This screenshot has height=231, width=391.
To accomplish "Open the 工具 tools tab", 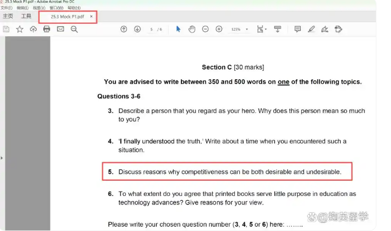I will [x=26, y=17].
